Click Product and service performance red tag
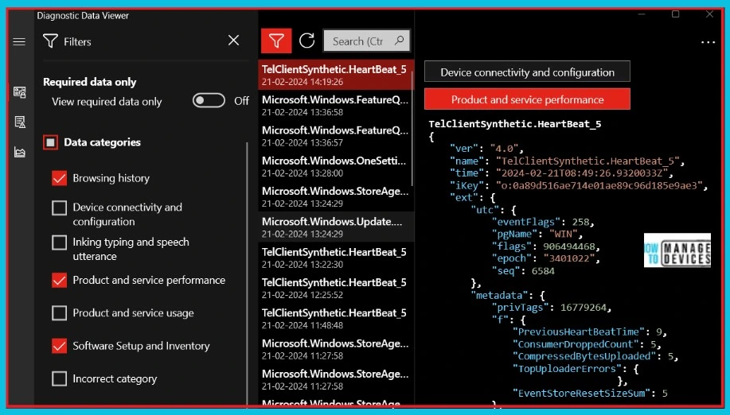 [x=527, y=99]
